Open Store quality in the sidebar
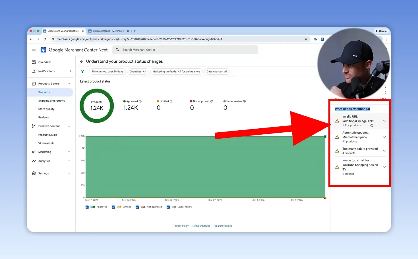The height and width of the screenshot is (259, 418). [46, 109]
